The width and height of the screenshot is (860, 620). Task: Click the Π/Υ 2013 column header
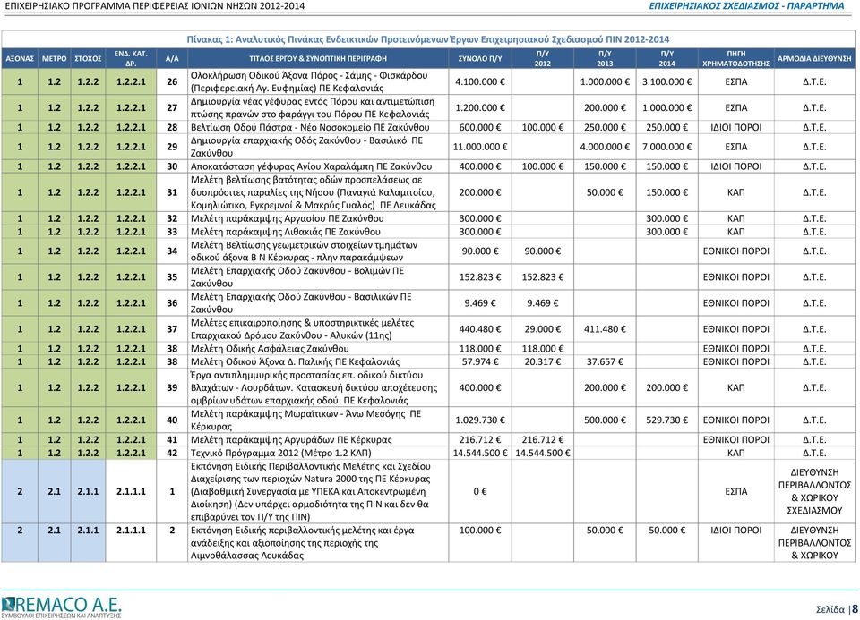(605, 59)
